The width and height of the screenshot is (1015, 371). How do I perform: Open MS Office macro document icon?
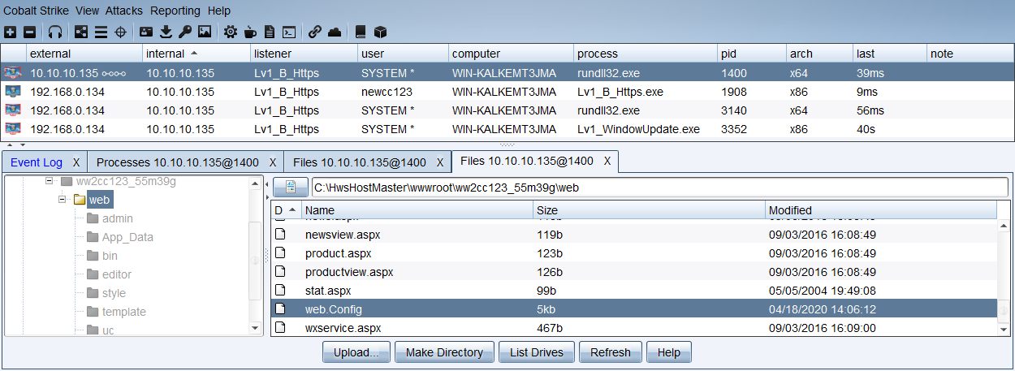pos(270,32)
